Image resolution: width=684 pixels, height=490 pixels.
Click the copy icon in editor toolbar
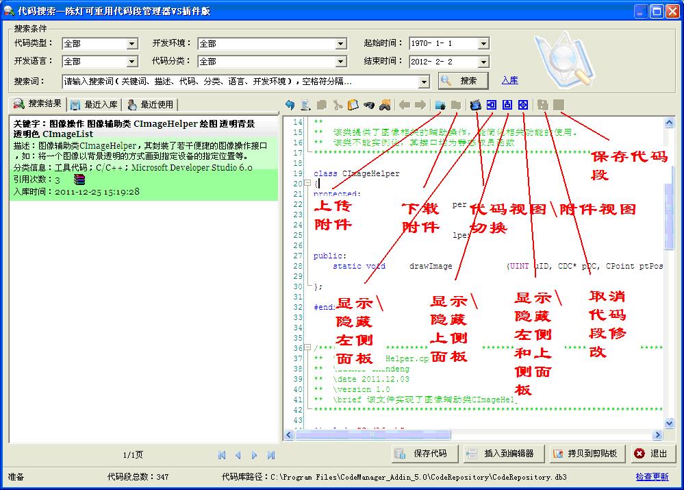(322, 105)
